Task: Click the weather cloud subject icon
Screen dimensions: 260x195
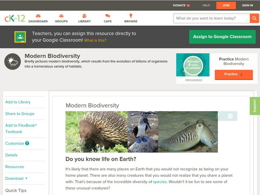Action: coord(13,61)
